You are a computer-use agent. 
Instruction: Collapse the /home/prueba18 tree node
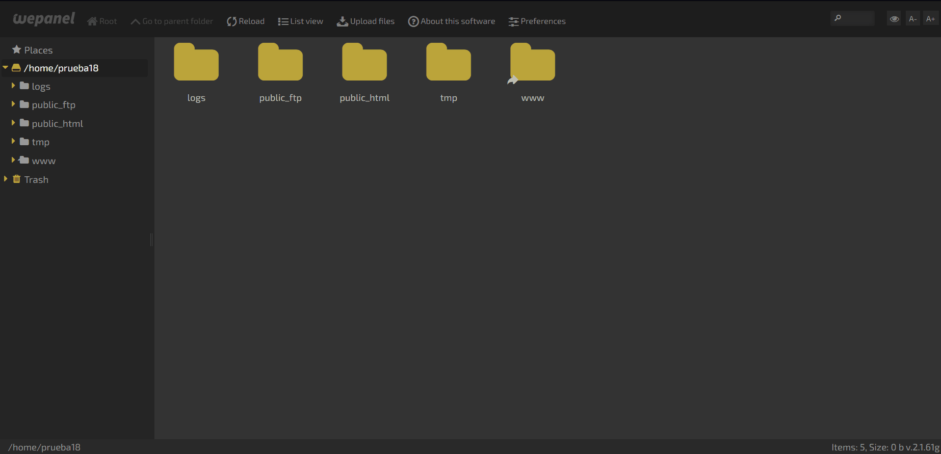point(6,68)
